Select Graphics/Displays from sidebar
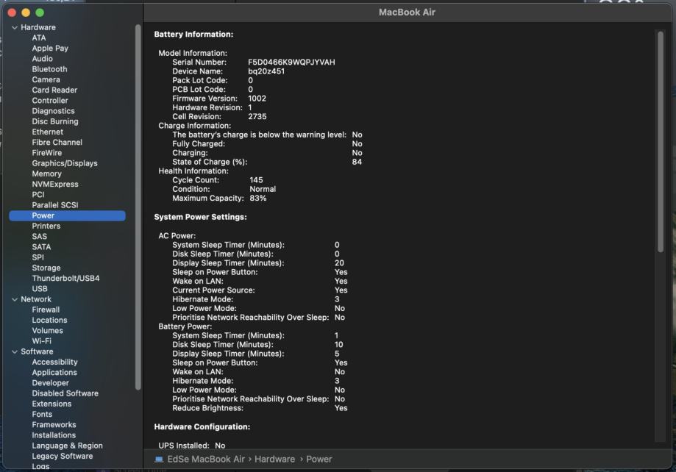 click(x=65, y=163)
